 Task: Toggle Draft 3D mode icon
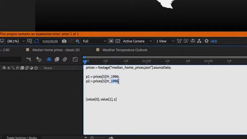pos(39,59)
